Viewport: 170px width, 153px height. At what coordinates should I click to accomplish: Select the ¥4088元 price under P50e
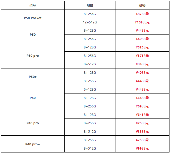click(142, 73)
